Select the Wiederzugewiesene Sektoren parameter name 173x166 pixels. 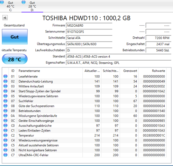click(38, 96)
